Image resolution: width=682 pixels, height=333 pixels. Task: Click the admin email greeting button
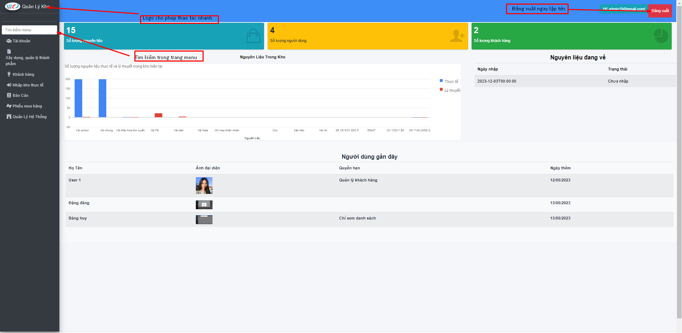tap(624, 9)
